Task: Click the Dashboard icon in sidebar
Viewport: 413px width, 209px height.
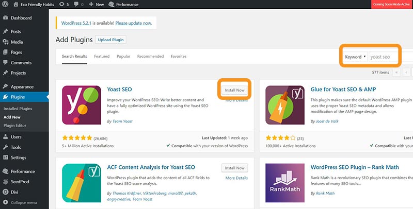Action: point(6,18)
